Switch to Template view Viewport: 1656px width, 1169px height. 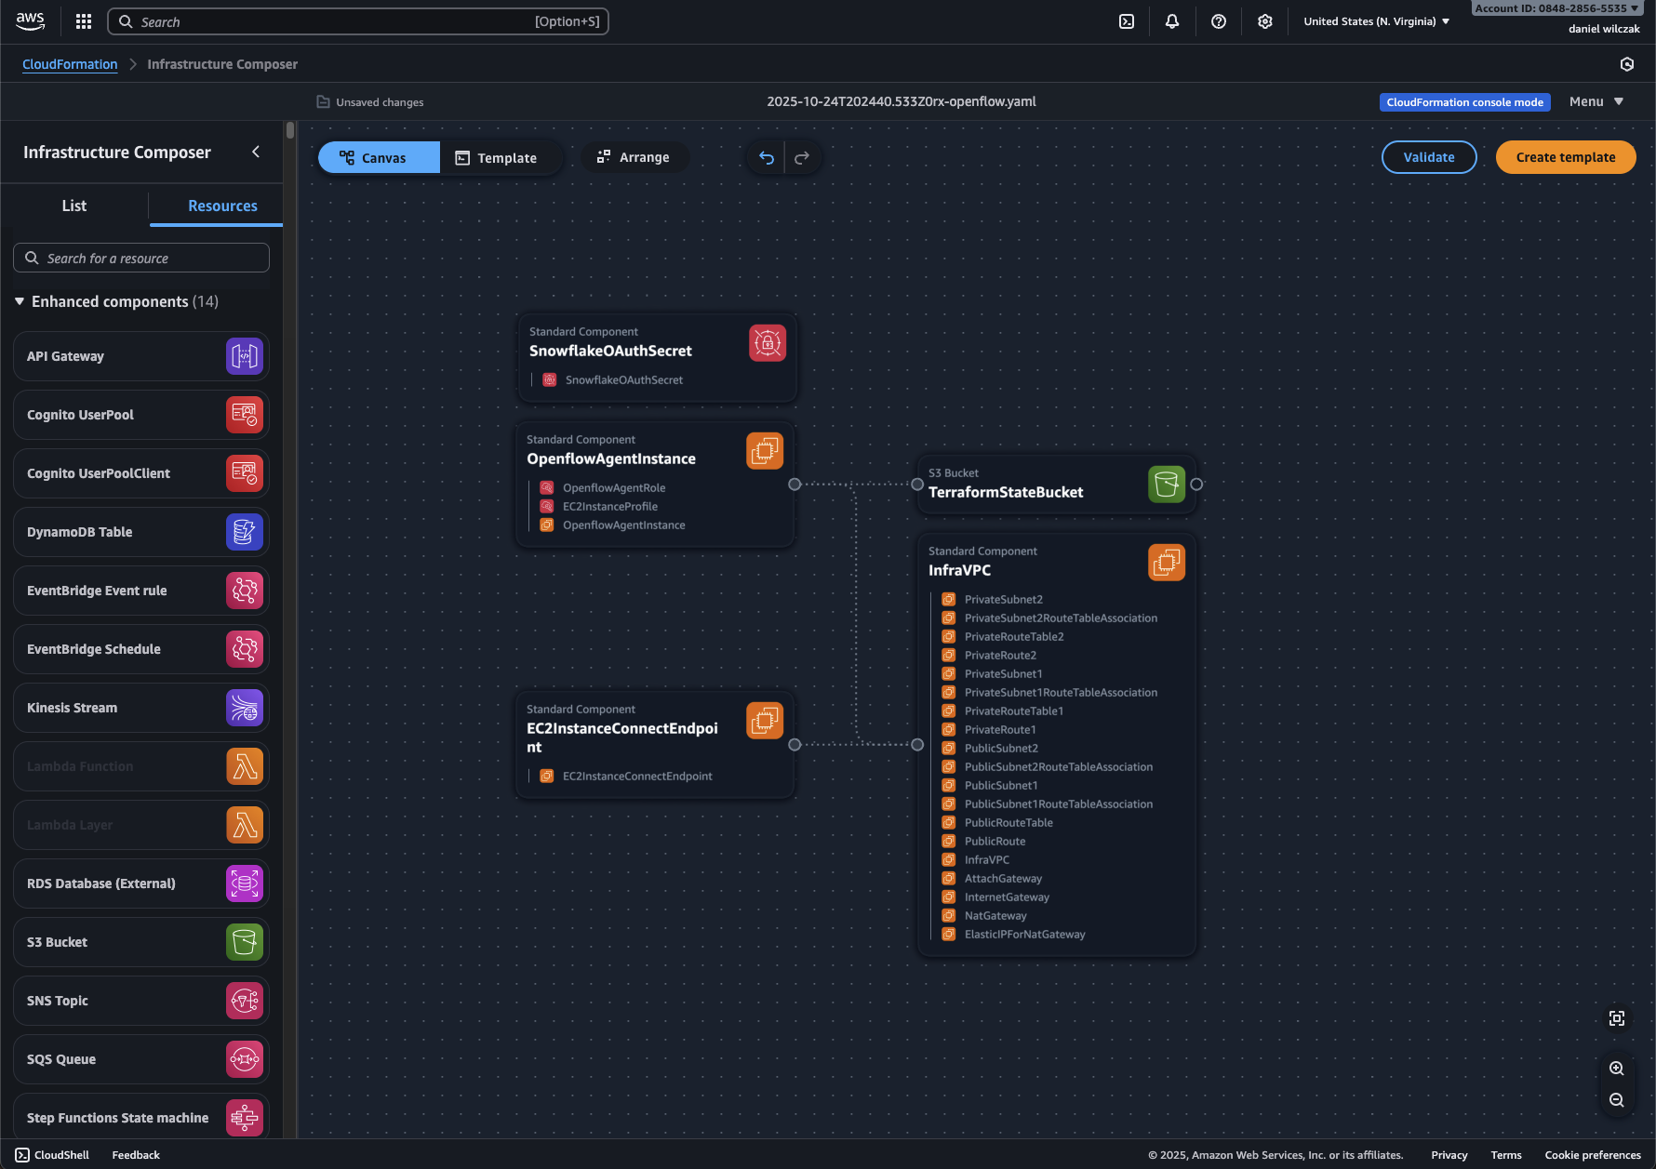[500, 158]
